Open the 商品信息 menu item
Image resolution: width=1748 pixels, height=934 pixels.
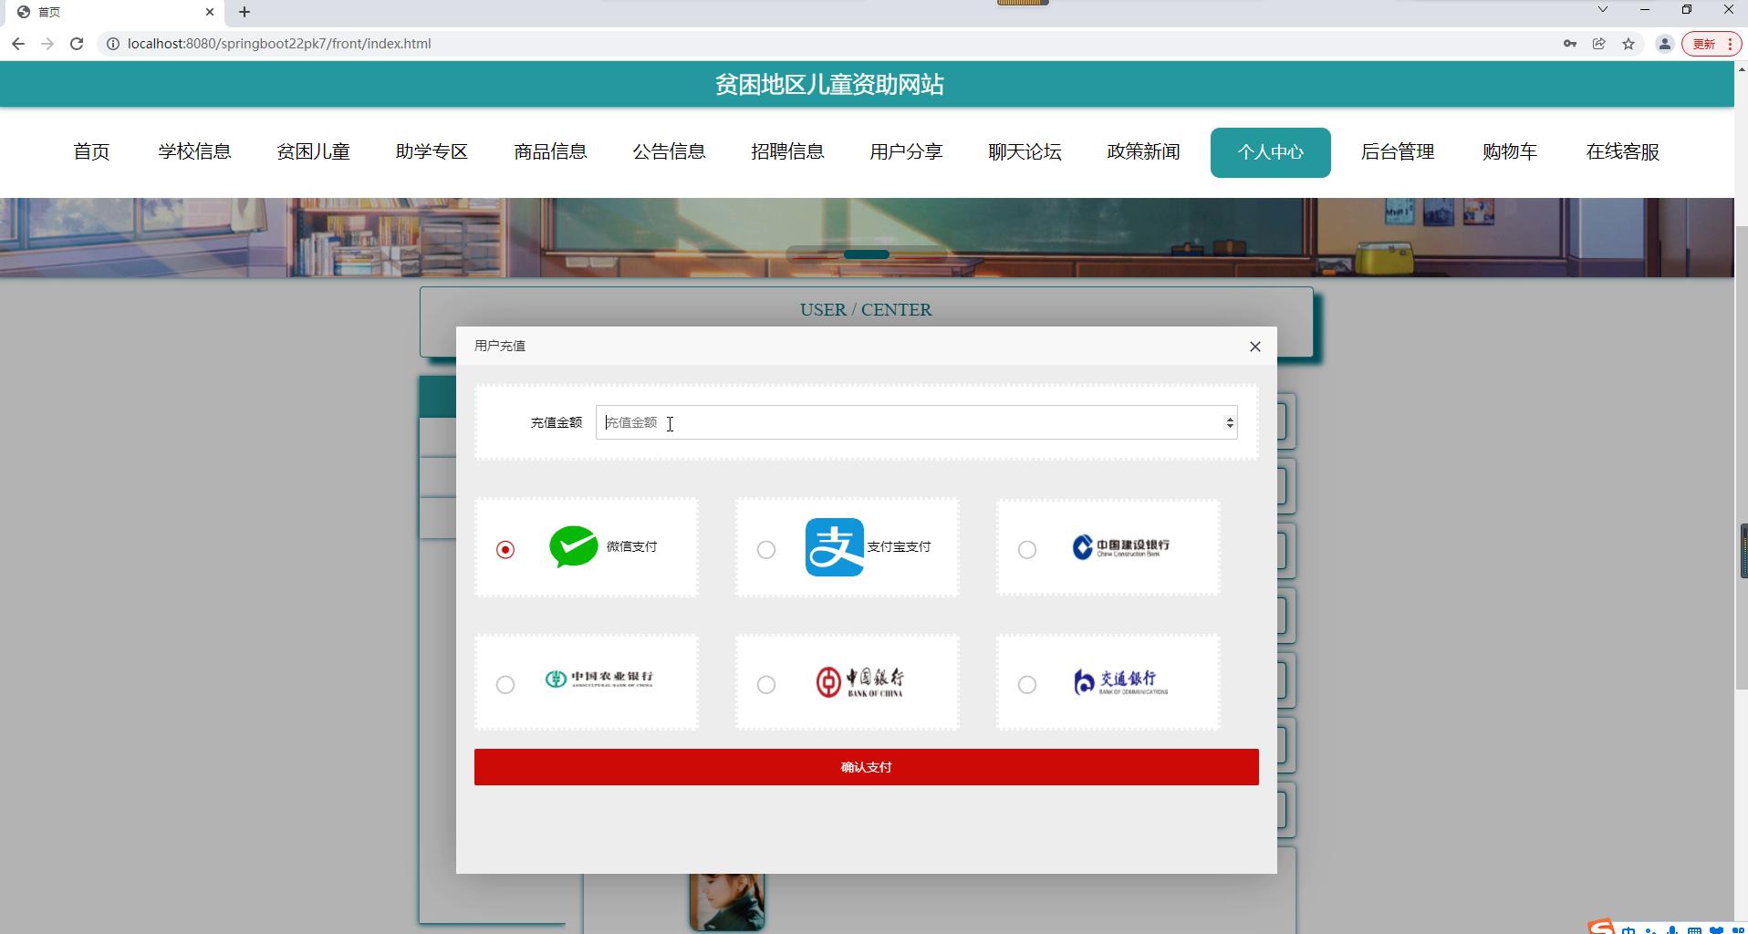550,152
